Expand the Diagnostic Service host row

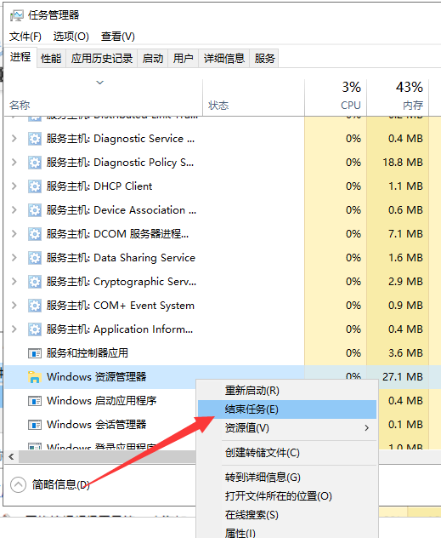click(x=14, y=139)
